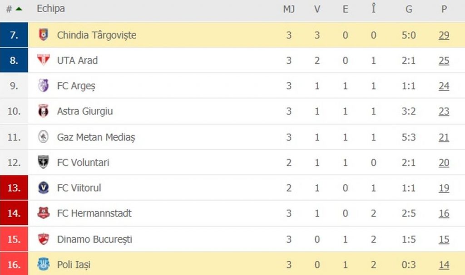The height and width of the screenshot is (275, 465).
Task: Select the FC Argeș team crest
Action: [43, 86]
